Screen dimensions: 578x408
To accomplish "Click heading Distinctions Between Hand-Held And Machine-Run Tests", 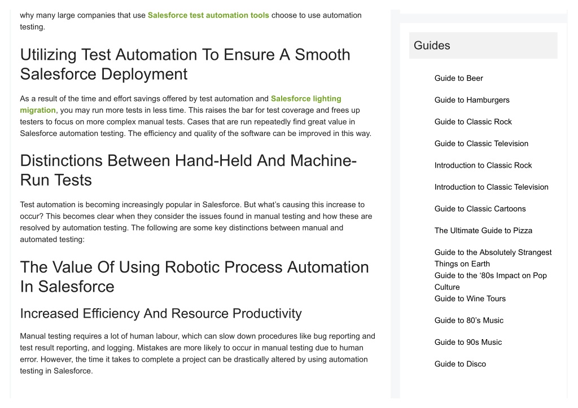I will [189, 170].
